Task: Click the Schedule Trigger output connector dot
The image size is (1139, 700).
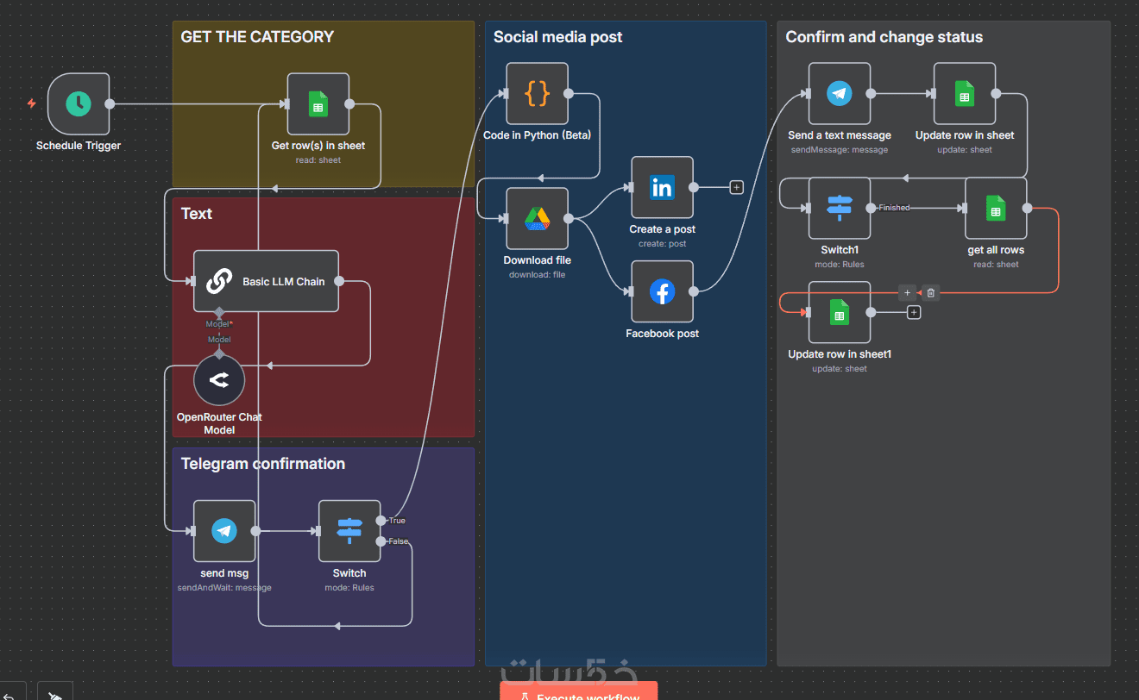Action: [110, 103]
